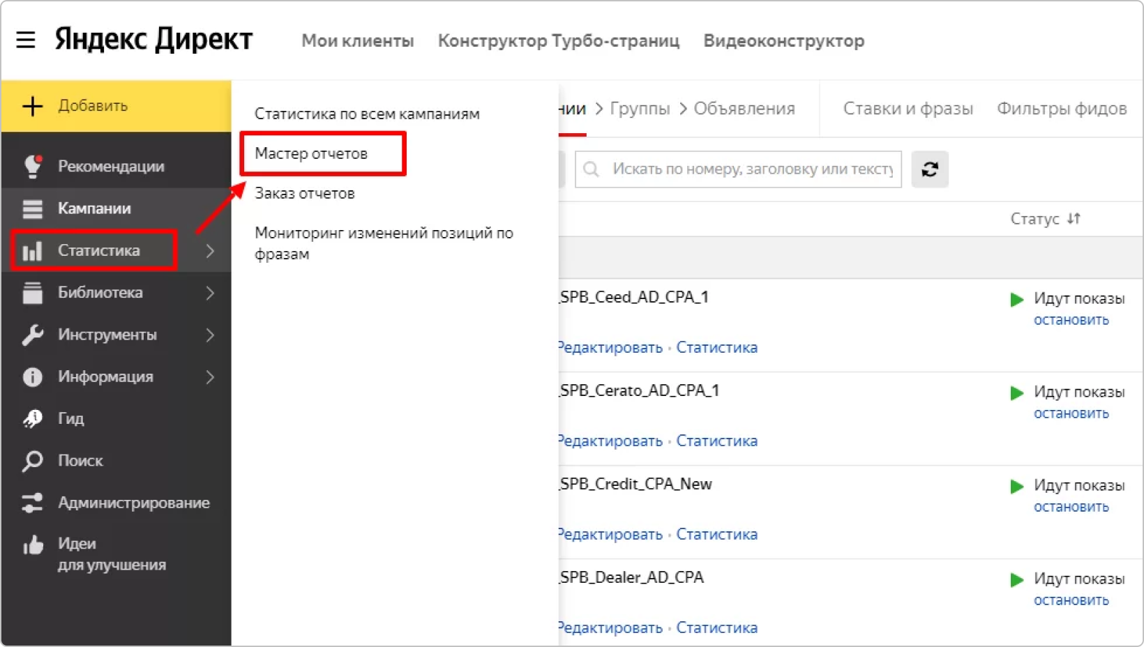Click the Statistics bar chart icon

[x=33, y=251]
